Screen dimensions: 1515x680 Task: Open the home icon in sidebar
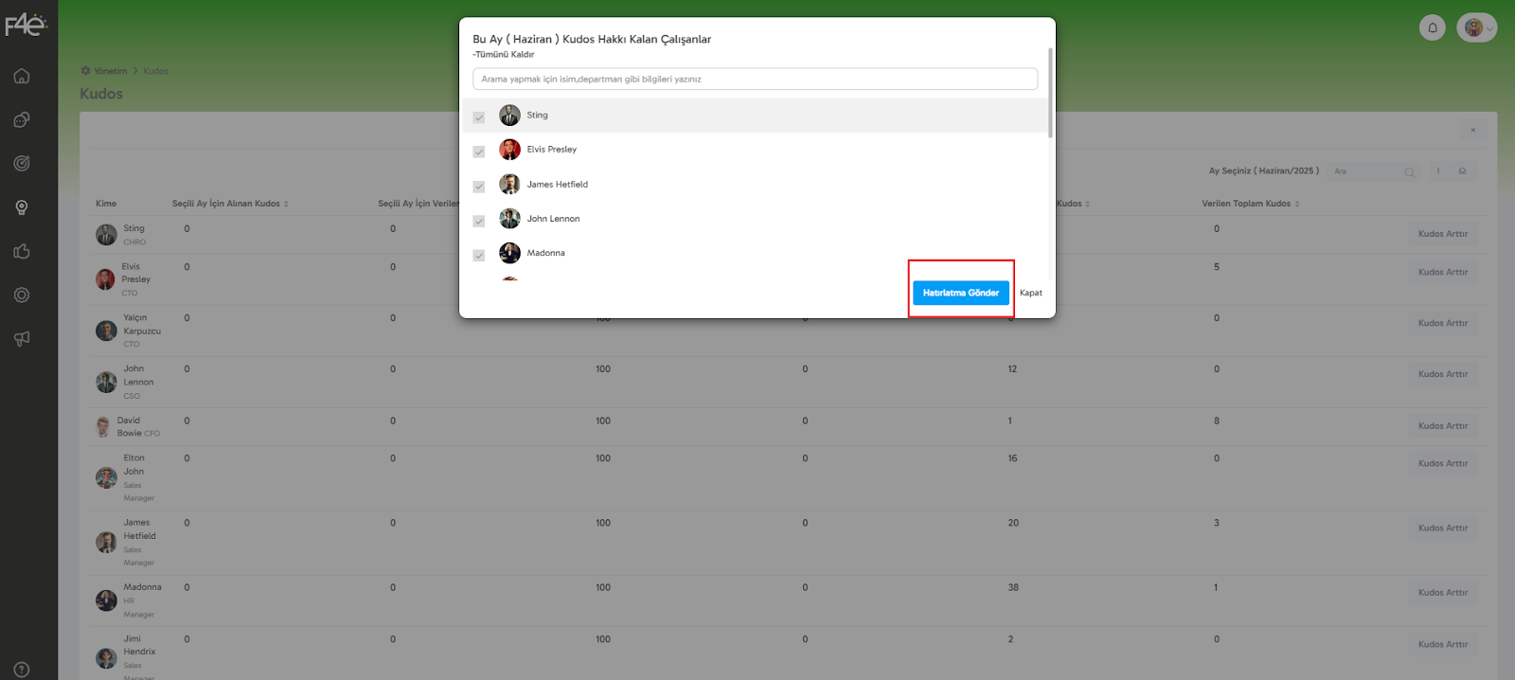coord(22,76)
